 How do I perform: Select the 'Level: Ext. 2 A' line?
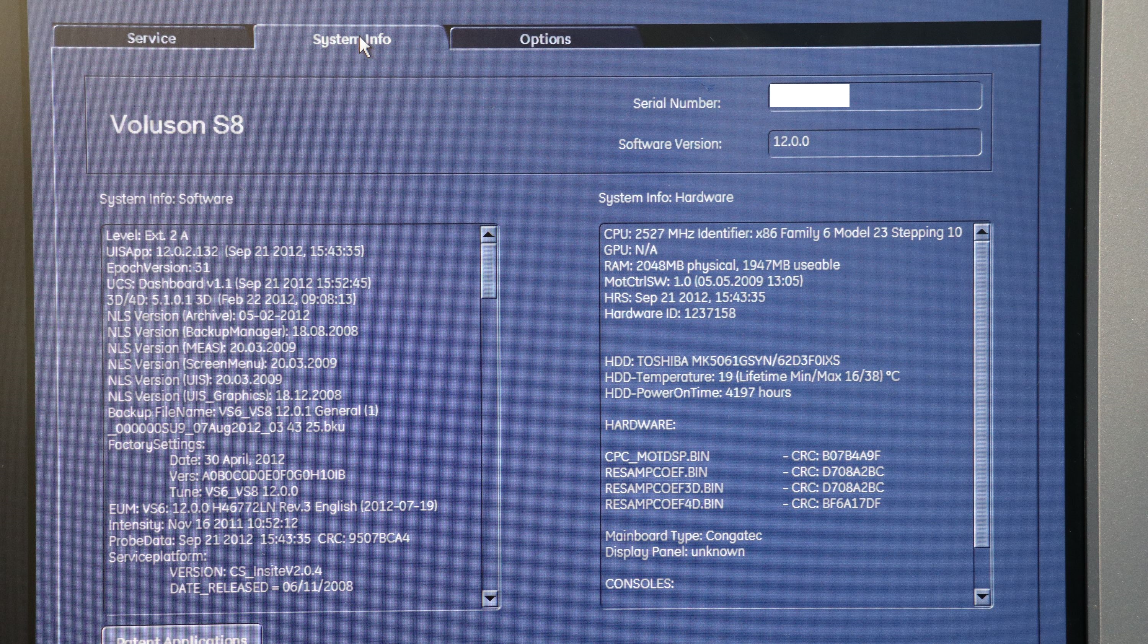coord(147,235)
